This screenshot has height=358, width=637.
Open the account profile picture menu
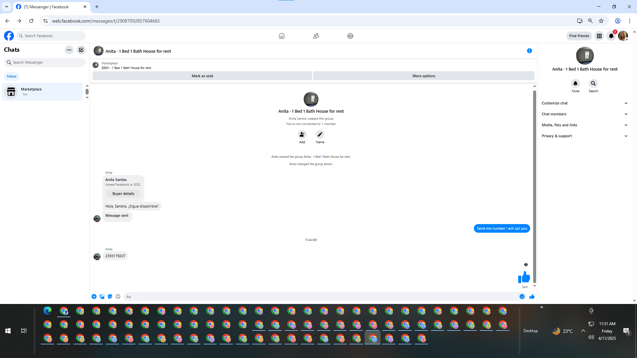click(x=623, y=36)
